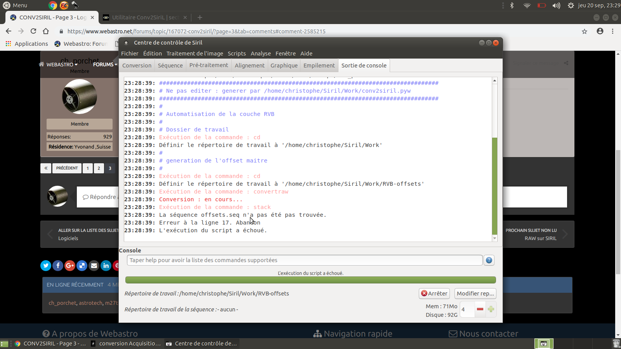Open Bluetooth indicator in system tray

pos(512,5)
